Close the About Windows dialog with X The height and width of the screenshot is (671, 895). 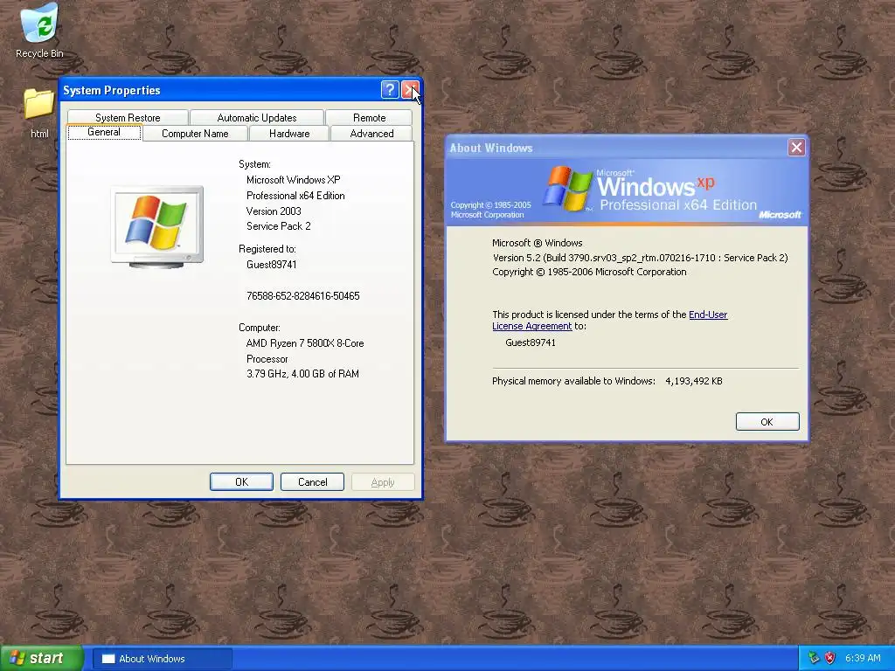click(x=796, y=147)
